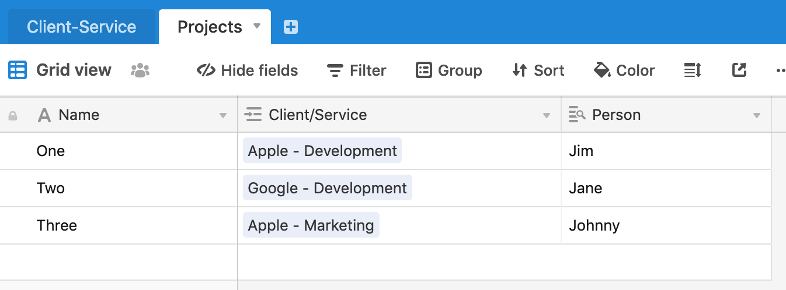Click the add table plus icon

tap(291, 27)
